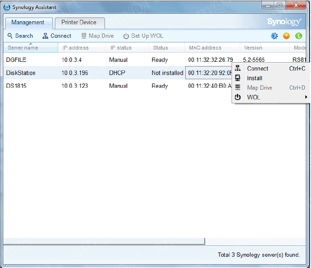
Task: Click Manual IP status in DS1815 row
Action: (118, 86)
